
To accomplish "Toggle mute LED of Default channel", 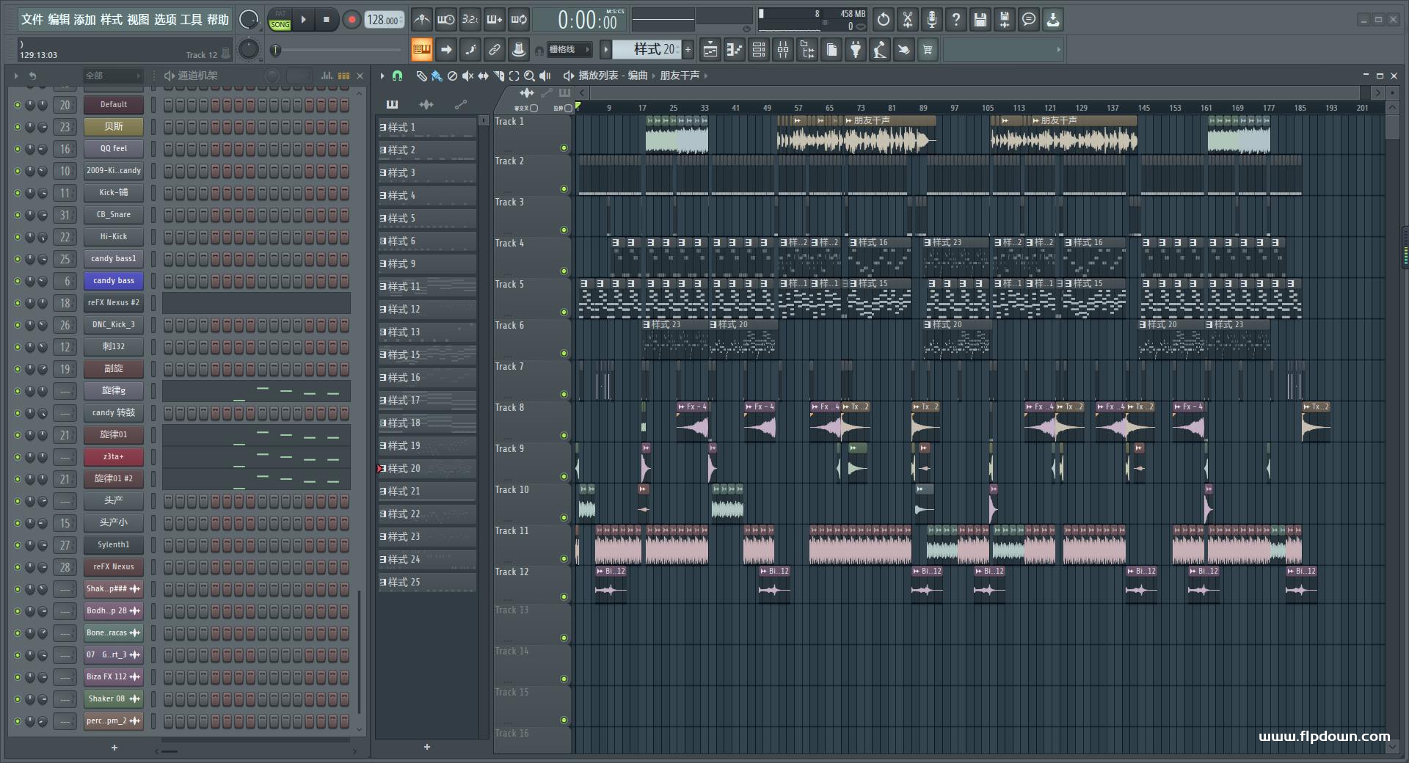I will [18, 105].
